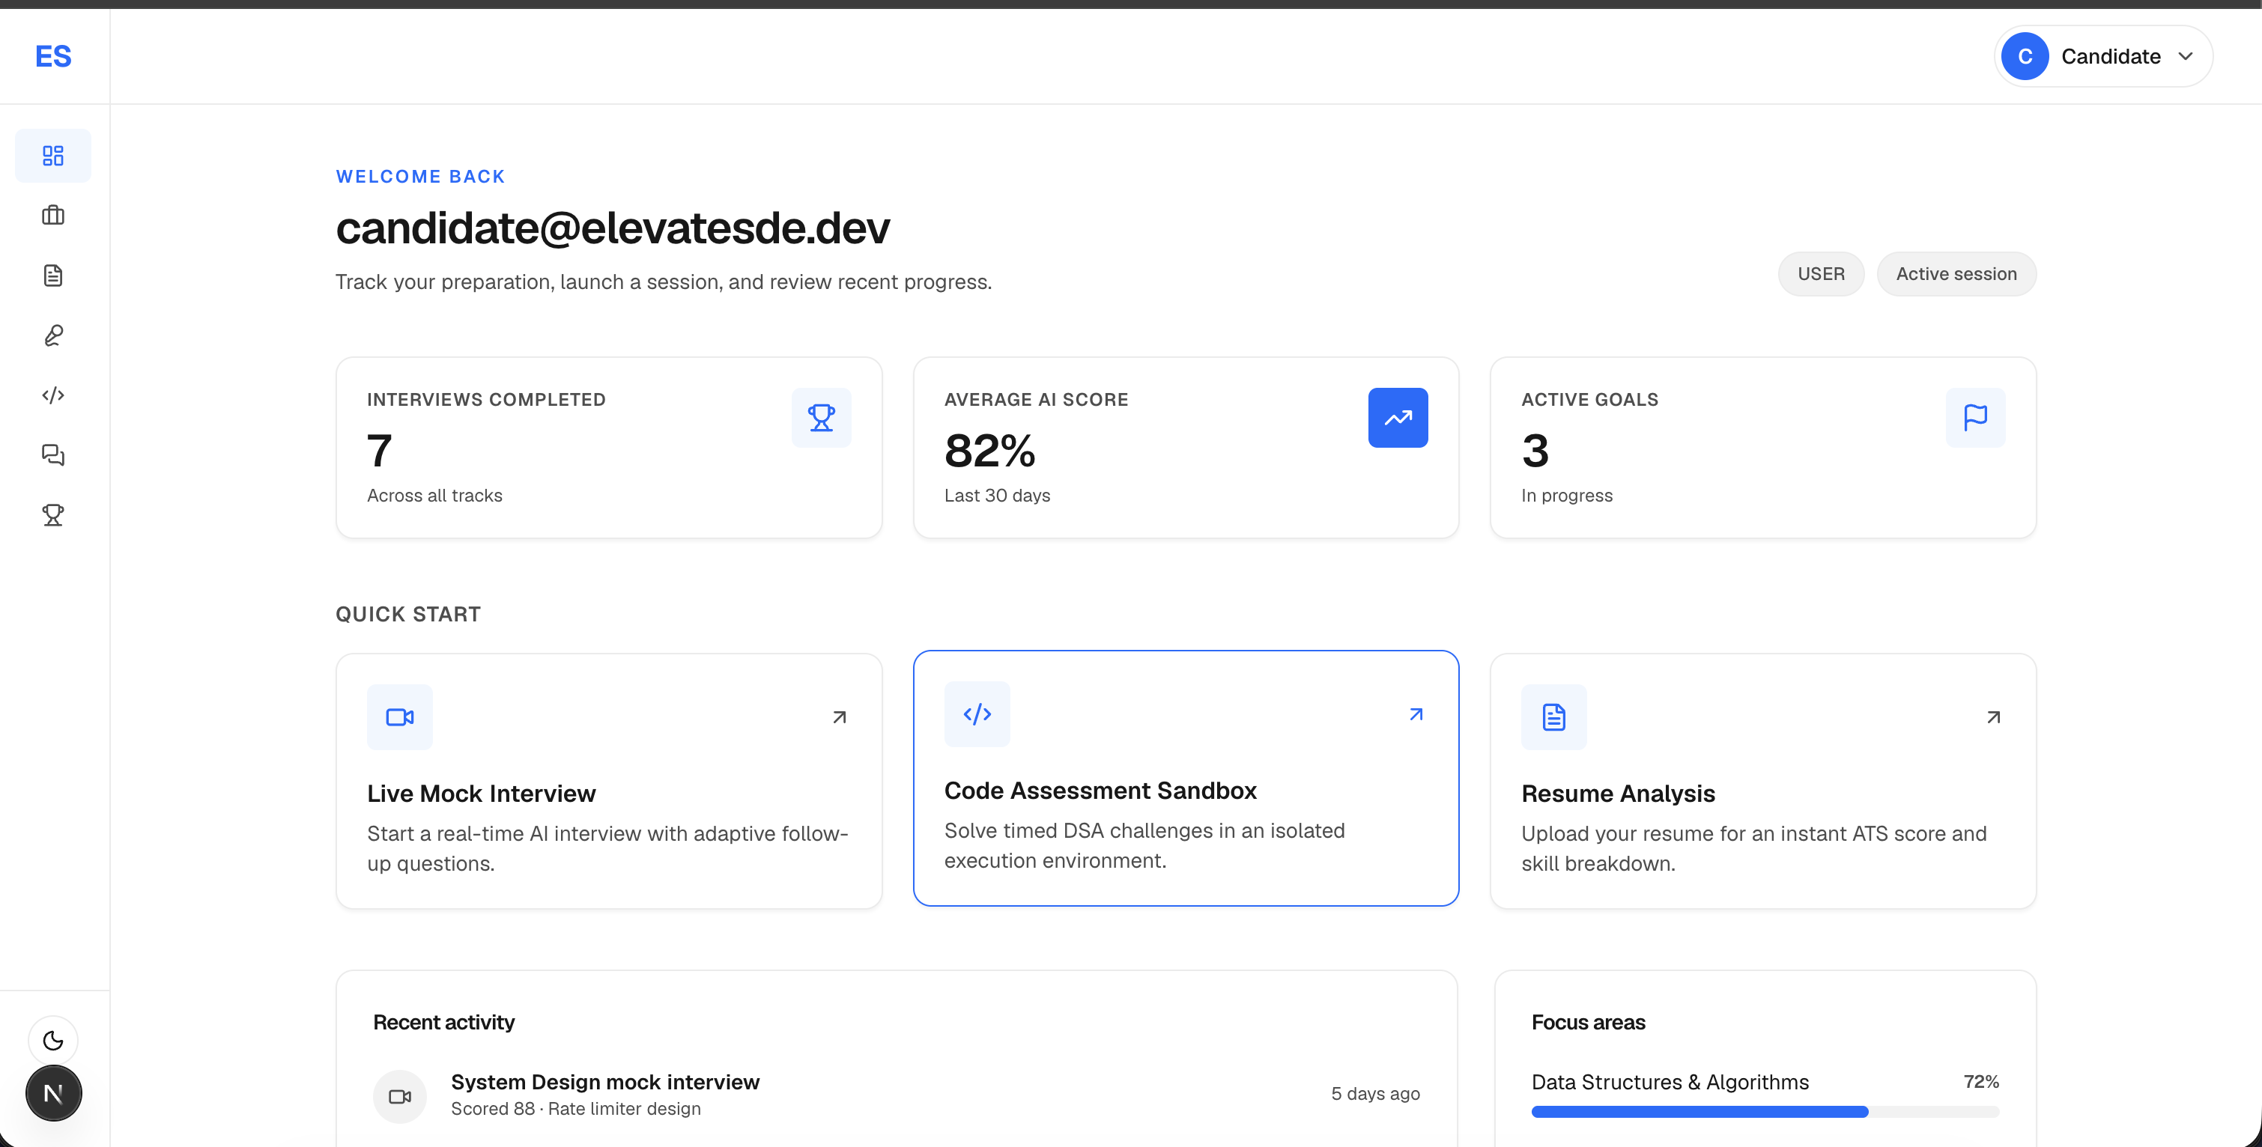Open Live Mock Interview title
Screen dimensions: 2262x1147
click(x=481, y=794)
